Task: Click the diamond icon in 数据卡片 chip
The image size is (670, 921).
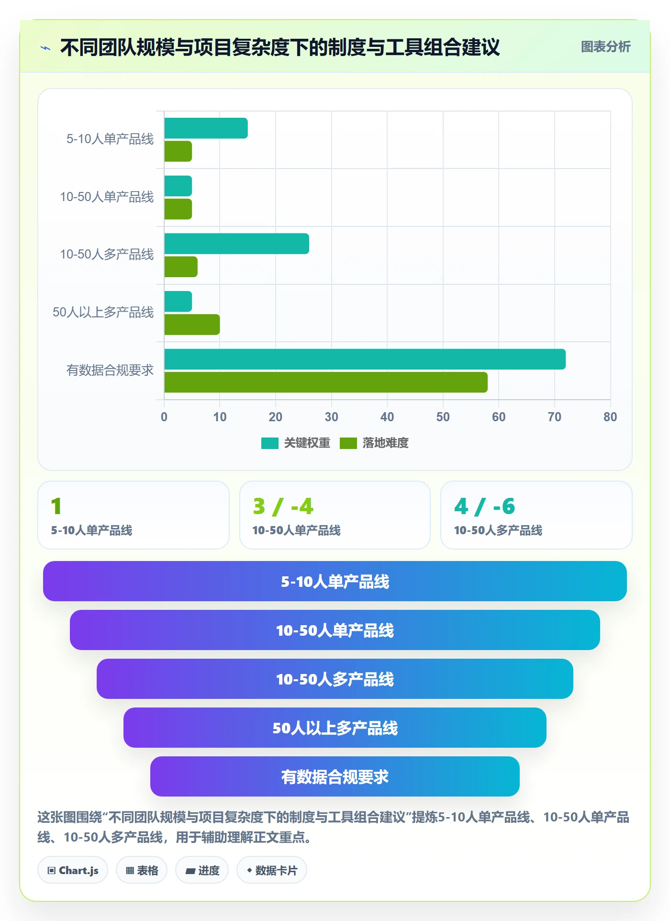Action: point(249,870)
